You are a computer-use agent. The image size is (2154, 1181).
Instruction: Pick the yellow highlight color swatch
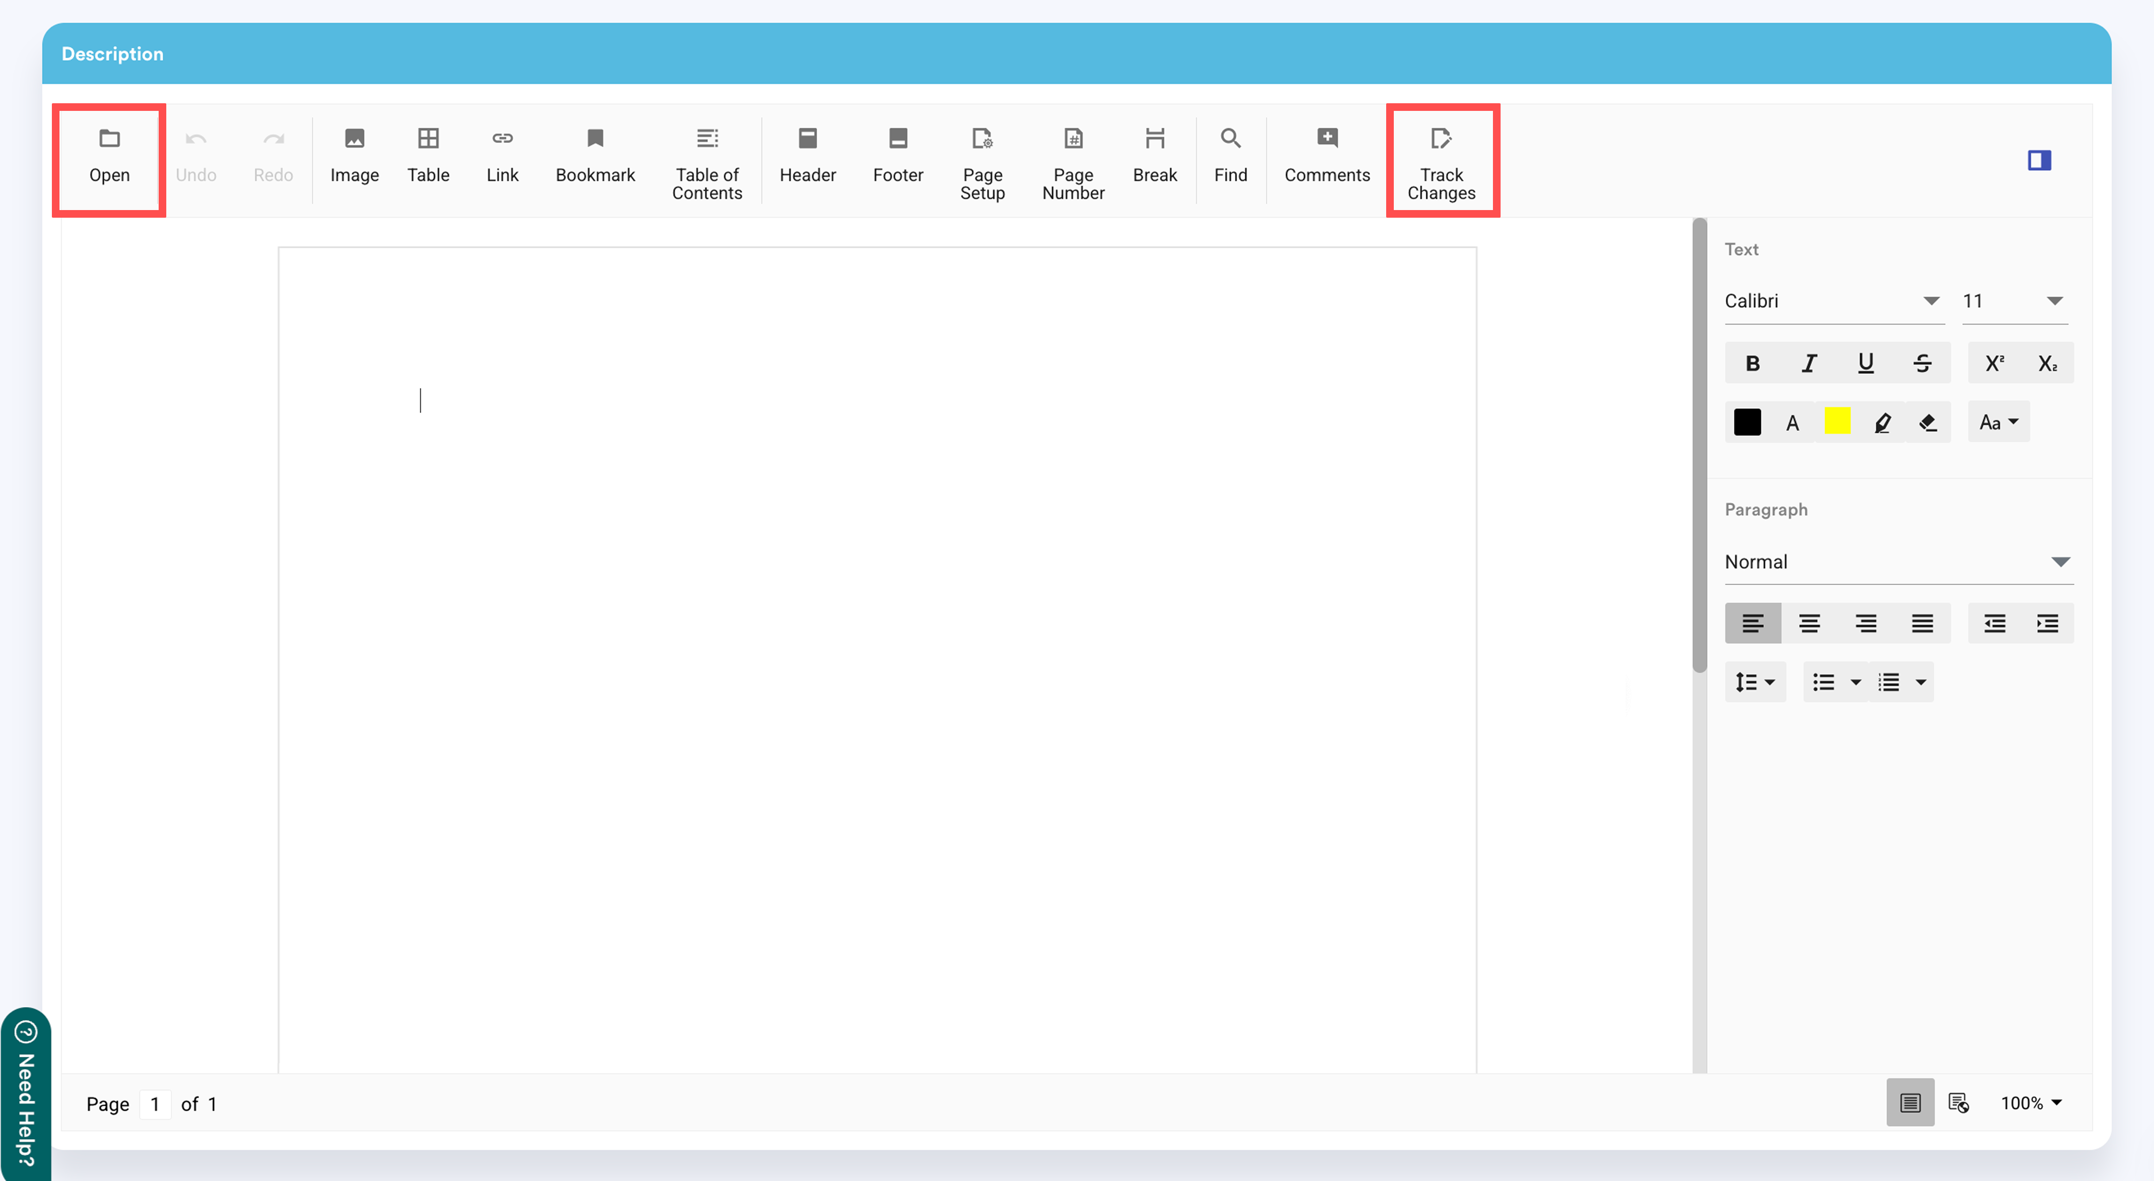pos(1837,422)
